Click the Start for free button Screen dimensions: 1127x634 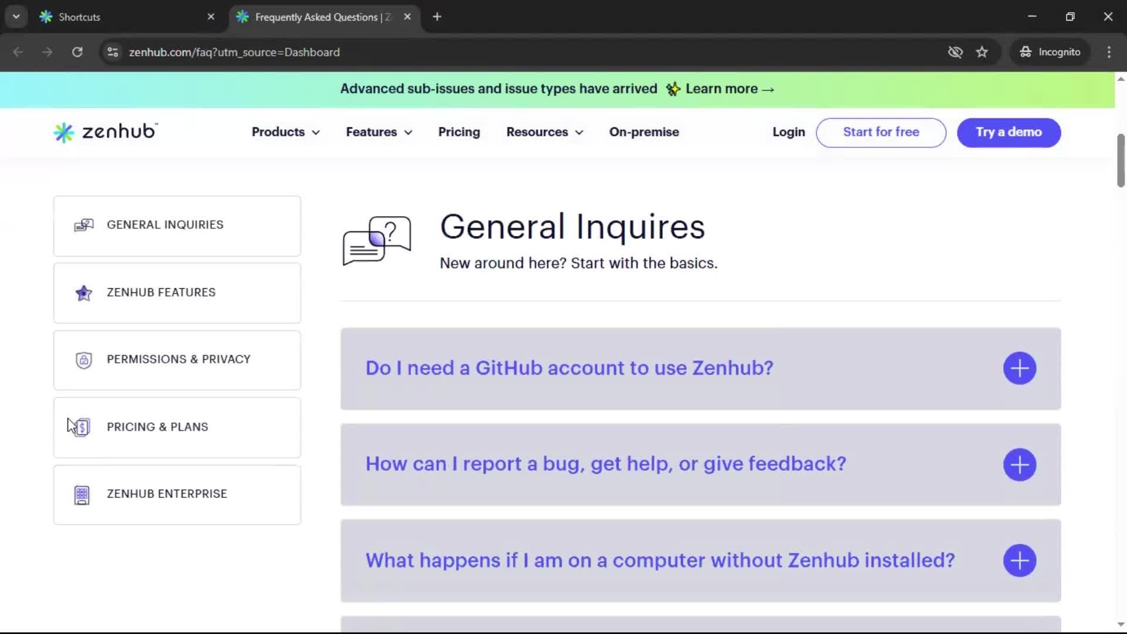(881, 133)
